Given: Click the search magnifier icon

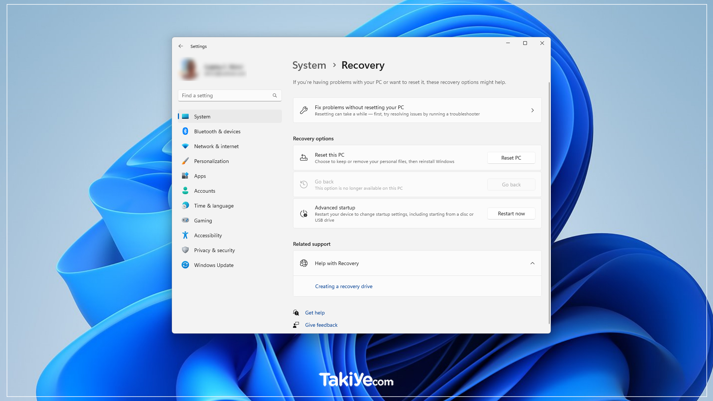Looking at the screenshot, I should 275,95.
